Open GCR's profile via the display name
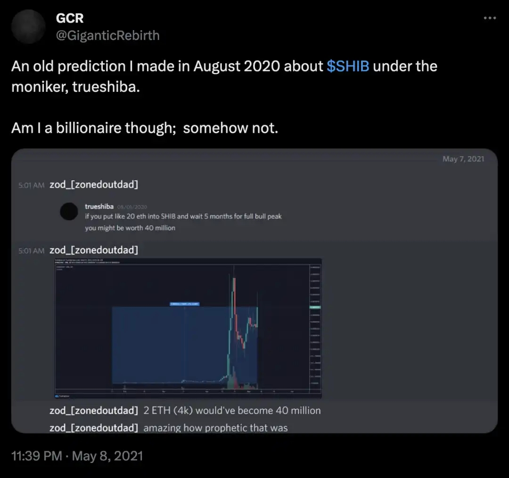The width and height of the screenshot is (509, 478). pos(69,18)
